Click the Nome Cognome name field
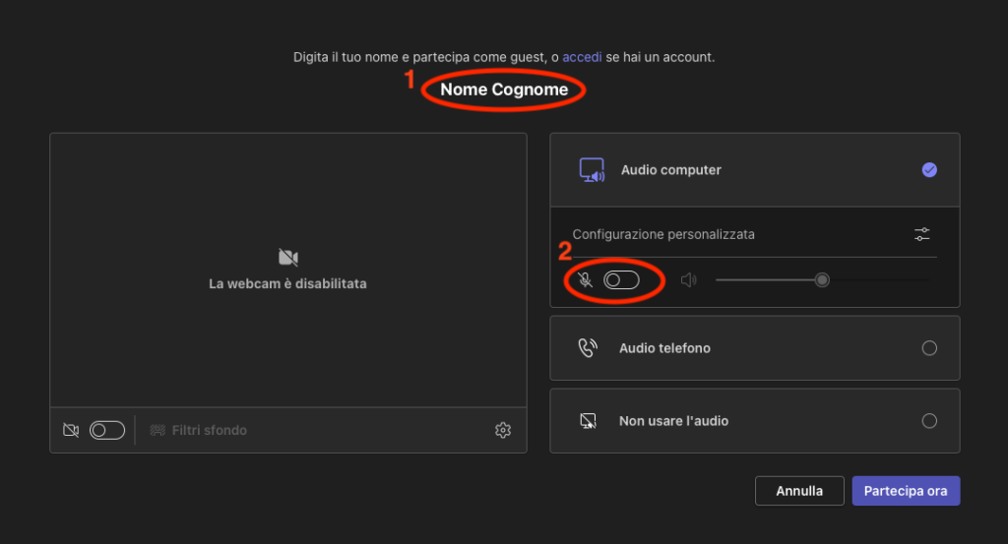The width and height of the screenshot is (1008, 544). (x=504, y=90)
